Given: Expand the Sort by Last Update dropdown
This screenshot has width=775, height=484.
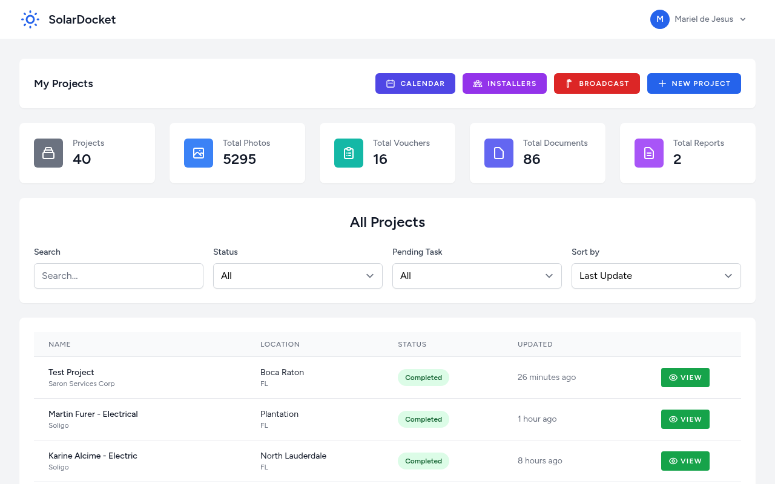Looking at the screenshot, I should click(x=656, y=276).
